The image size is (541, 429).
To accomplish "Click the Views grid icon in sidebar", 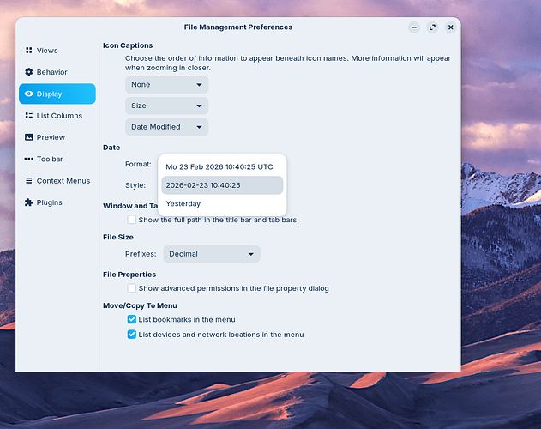I will [x=29, y=51].
